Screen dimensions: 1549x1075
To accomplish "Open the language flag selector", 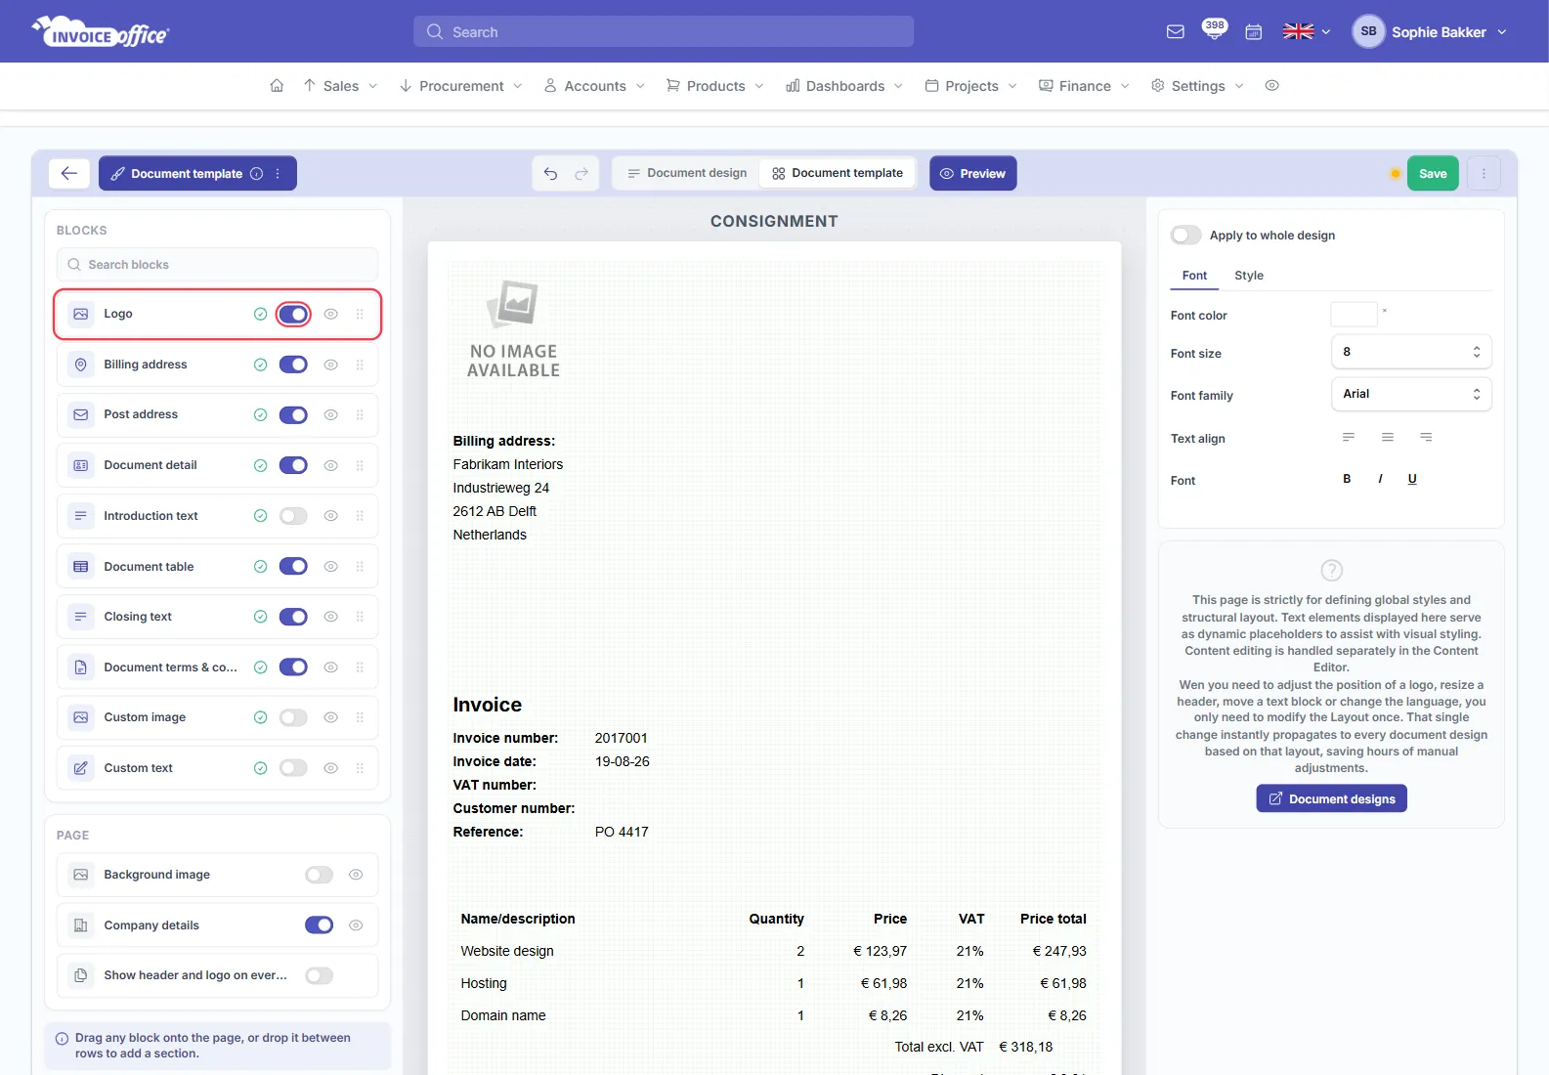I will click(1307, 32).
